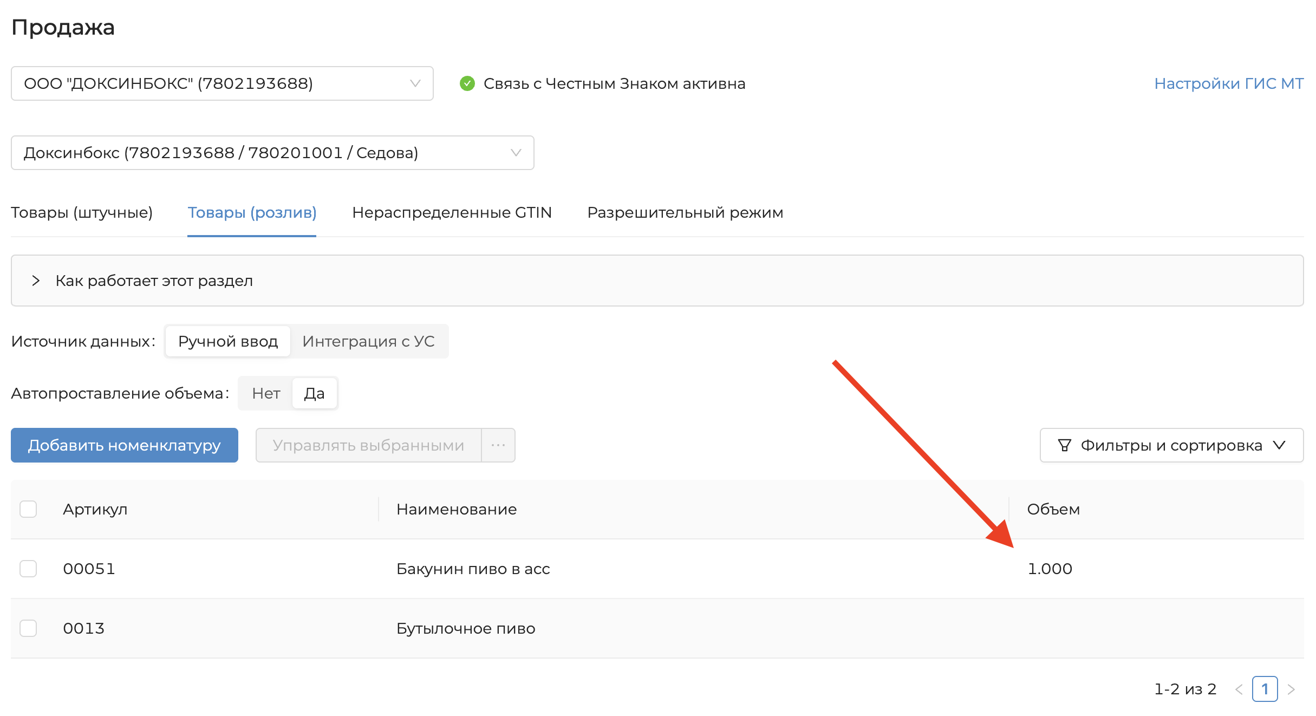
Task: Open the ООО "ДОКСИНБОКС" organization dropdown
Action: tap(222, 83)
